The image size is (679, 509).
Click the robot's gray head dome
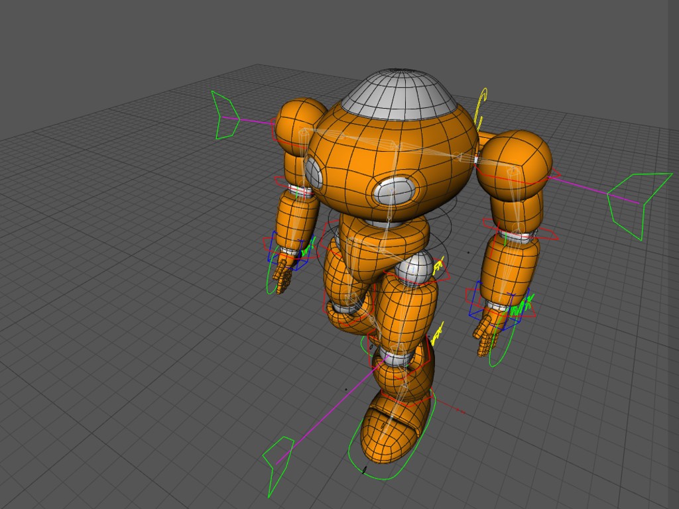(399, 94)
